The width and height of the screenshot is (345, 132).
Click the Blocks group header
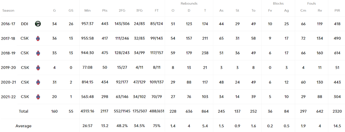(x=278, y=4)
